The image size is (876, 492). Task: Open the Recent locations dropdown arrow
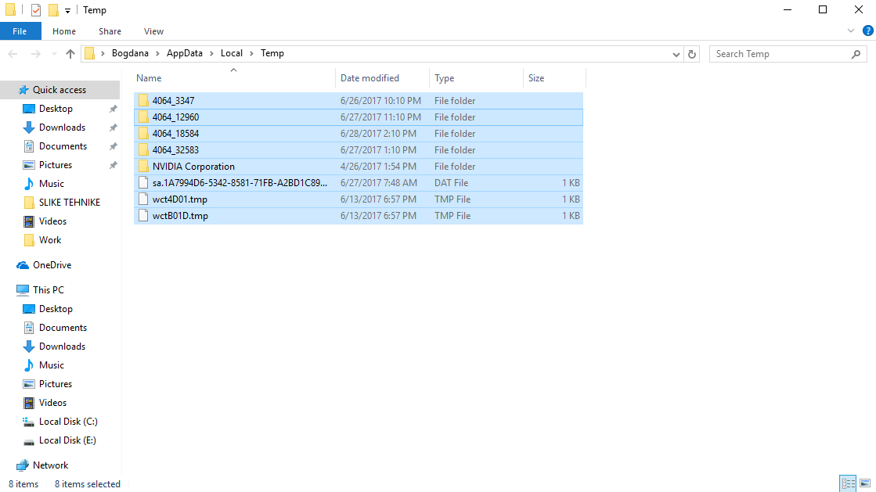pos(54,54)
